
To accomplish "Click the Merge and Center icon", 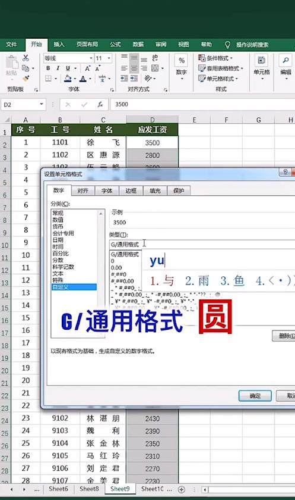I will (x=155, y=68).
